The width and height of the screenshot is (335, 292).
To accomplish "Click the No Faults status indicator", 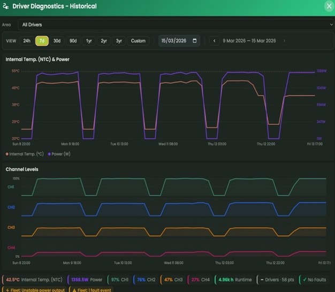I will point(316,279).
